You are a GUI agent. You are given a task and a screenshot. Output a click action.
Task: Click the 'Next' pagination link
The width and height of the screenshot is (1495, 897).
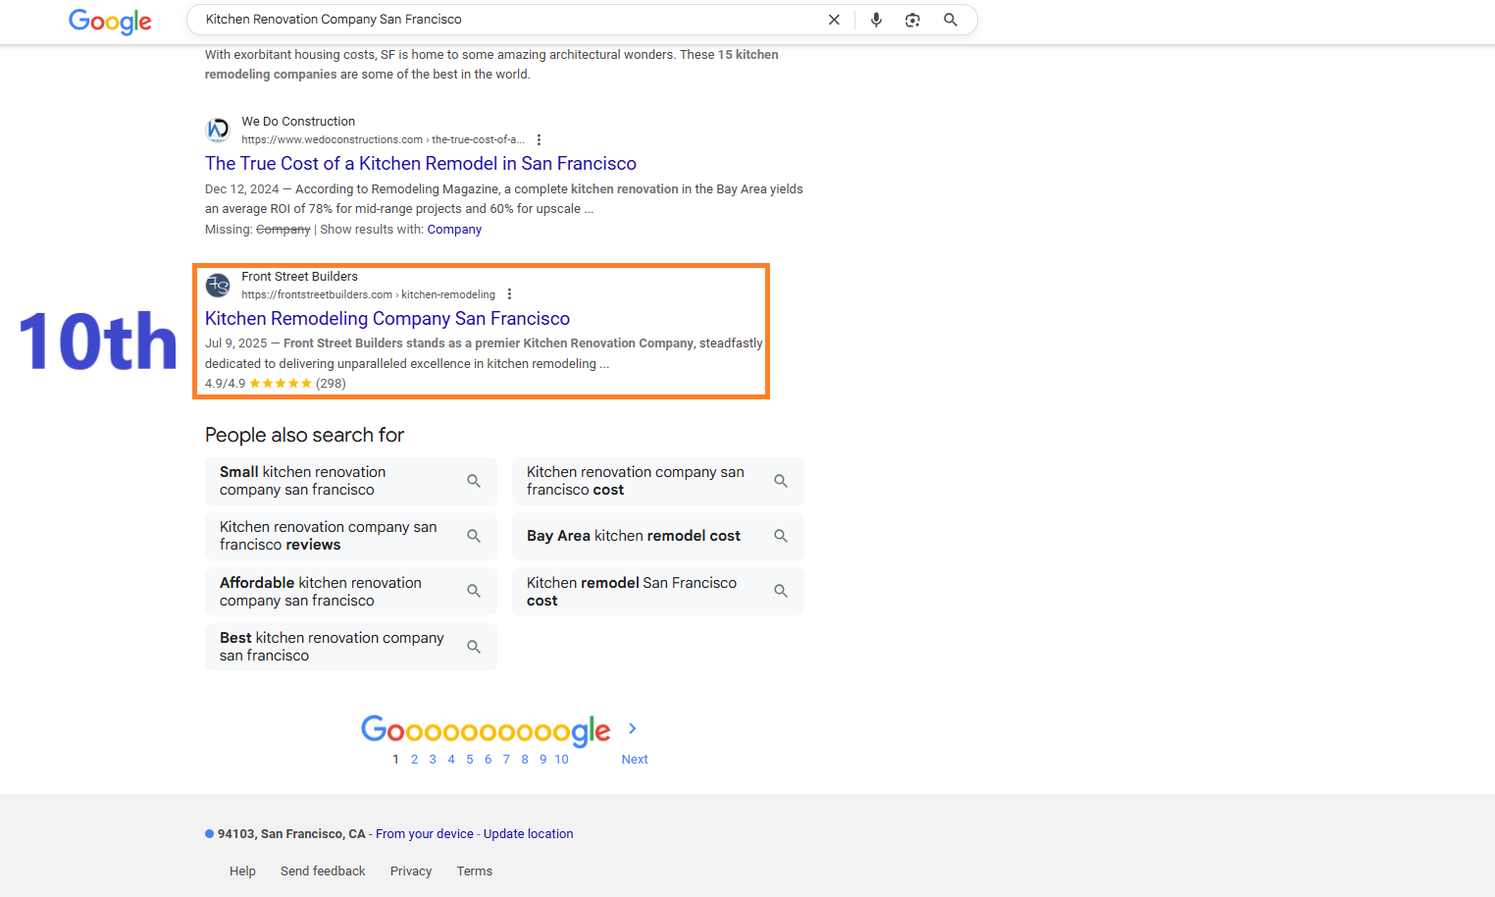(635, 760)
